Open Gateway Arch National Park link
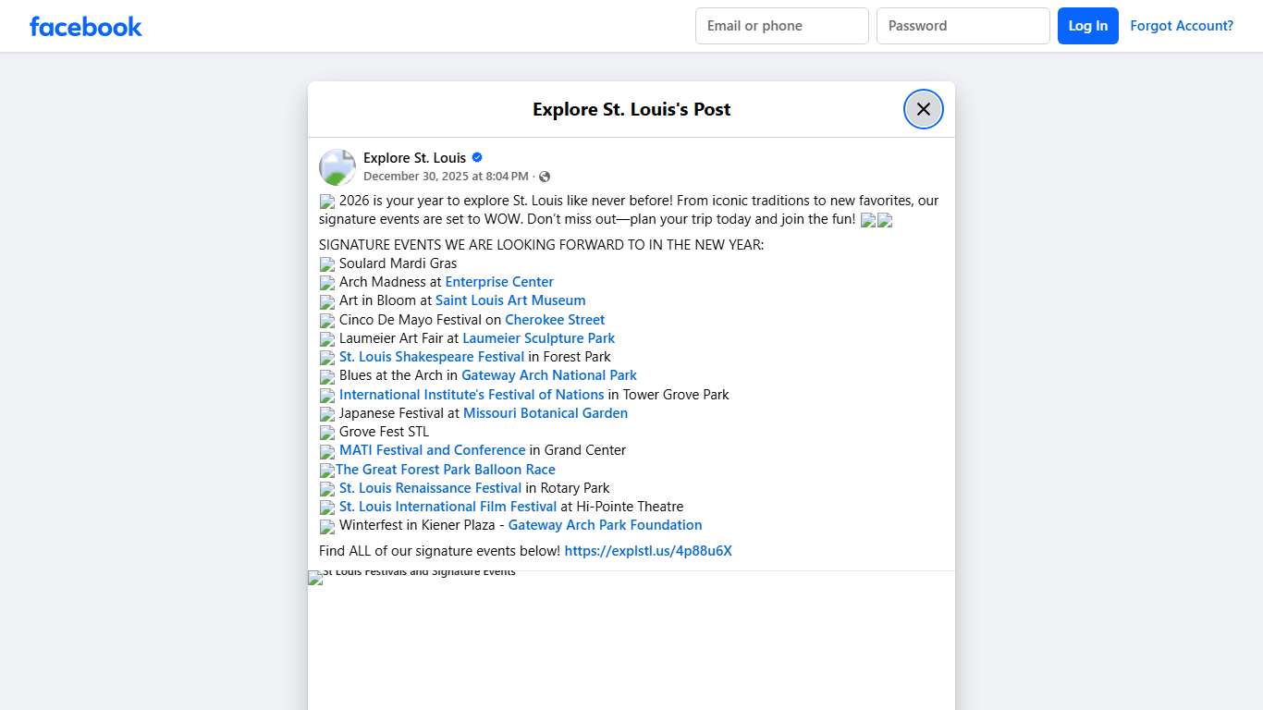The width and height of the screenshot is (1263, 710). tap(549, 375)
